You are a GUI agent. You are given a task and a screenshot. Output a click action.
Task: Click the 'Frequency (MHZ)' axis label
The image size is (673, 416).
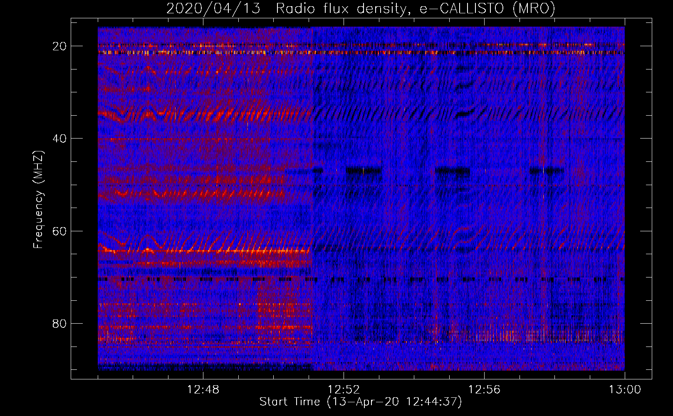coord(38,199)
